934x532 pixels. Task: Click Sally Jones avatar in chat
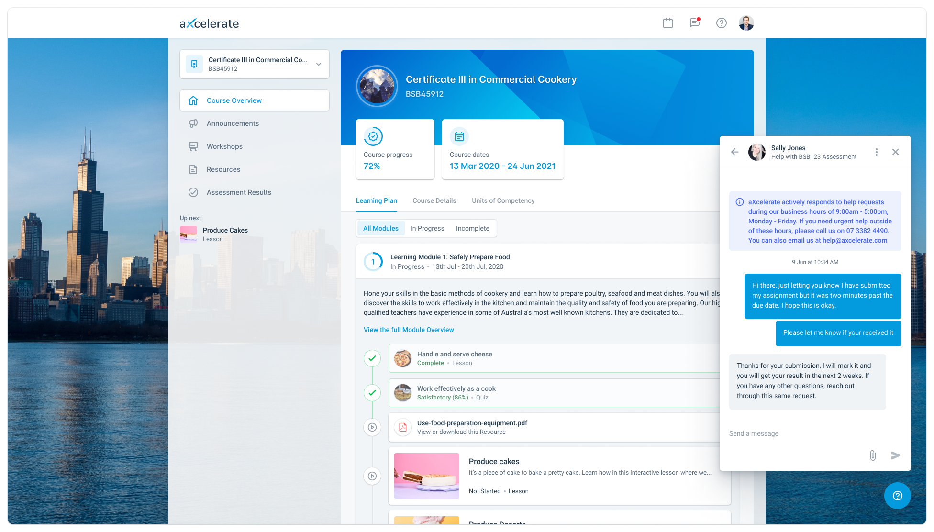[757, 152]
